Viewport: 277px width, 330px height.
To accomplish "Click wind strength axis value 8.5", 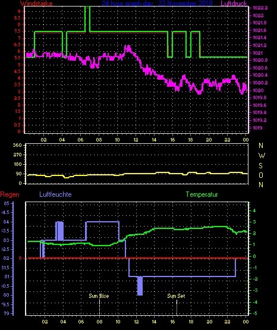I will 17,18.
